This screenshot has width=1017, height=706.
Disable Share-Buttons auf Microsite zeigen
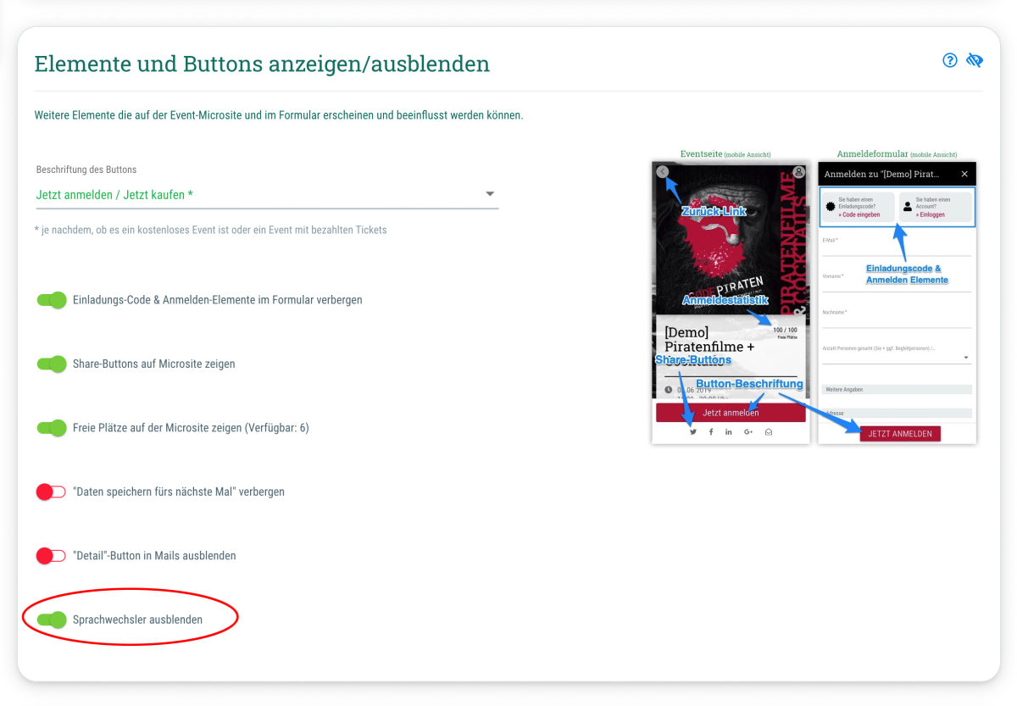click(51, 364)
